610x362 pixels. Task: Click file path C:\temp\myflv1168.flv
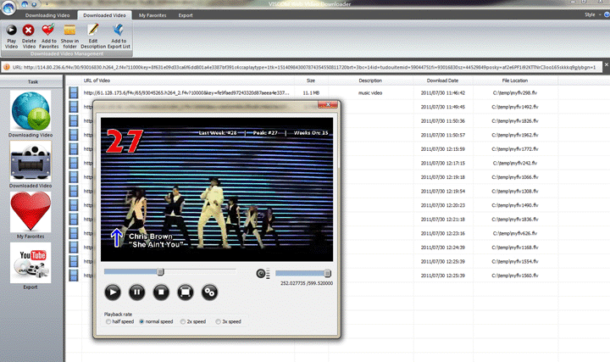coord(515,248)
